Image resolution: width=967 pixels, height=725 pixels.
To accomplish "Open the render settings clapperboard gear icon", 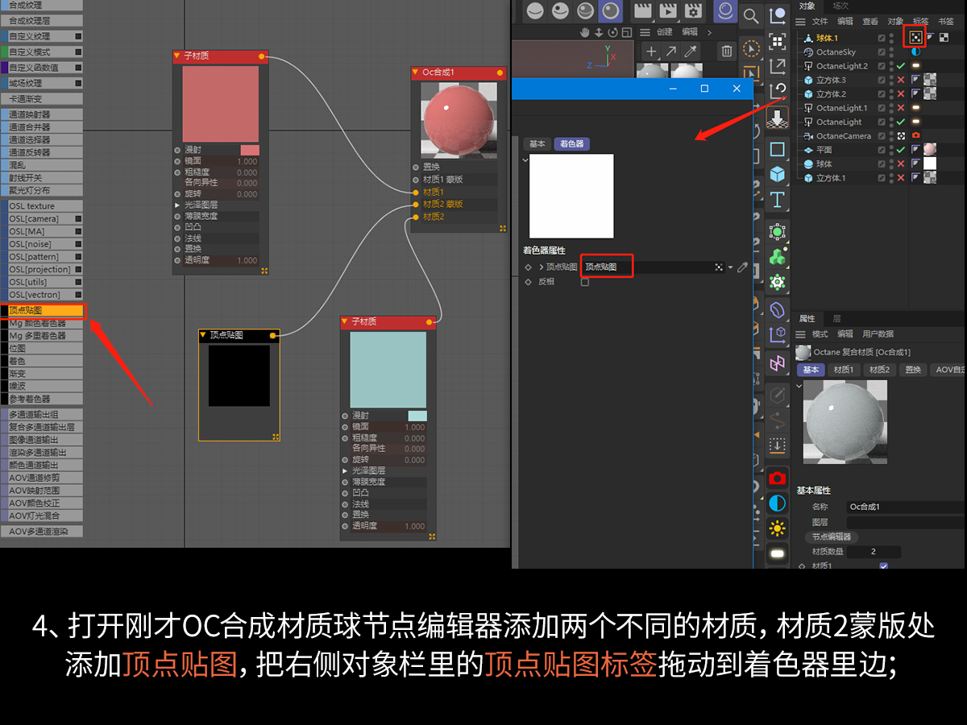I will [693, 10].
